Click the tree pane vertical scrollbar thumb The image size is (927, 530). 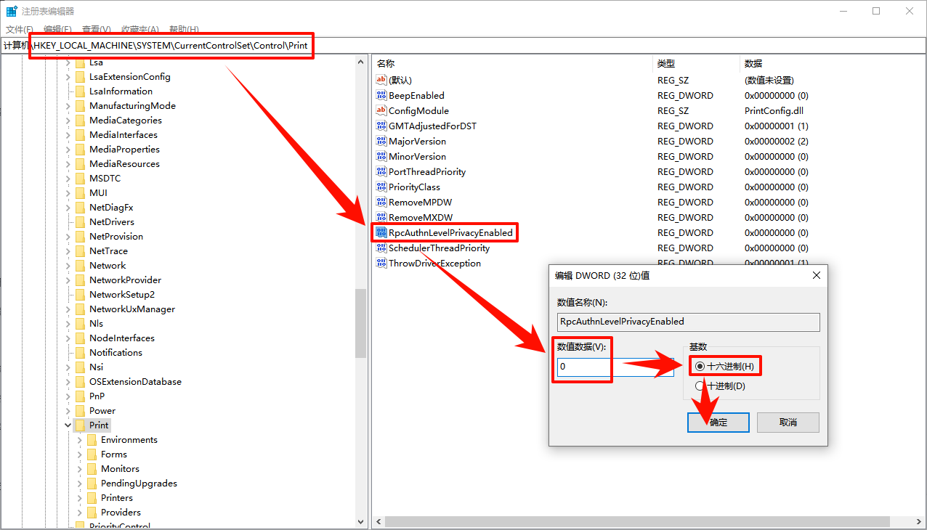[361, 323]
